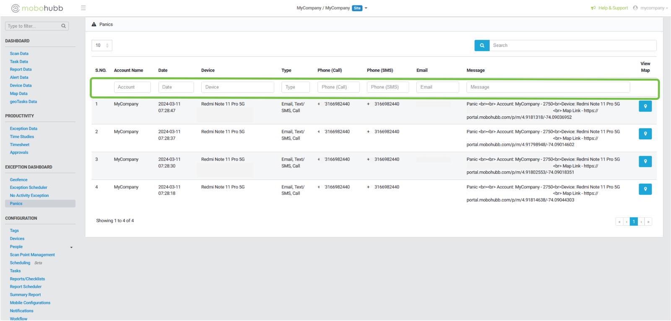Screen dimensions: 671x321
Task: Select Scan Data in the Dashboard section
Action: pos(19,54)
